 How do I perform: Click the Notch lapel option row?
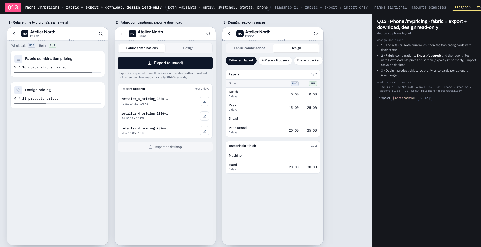(x=273, y=94)
